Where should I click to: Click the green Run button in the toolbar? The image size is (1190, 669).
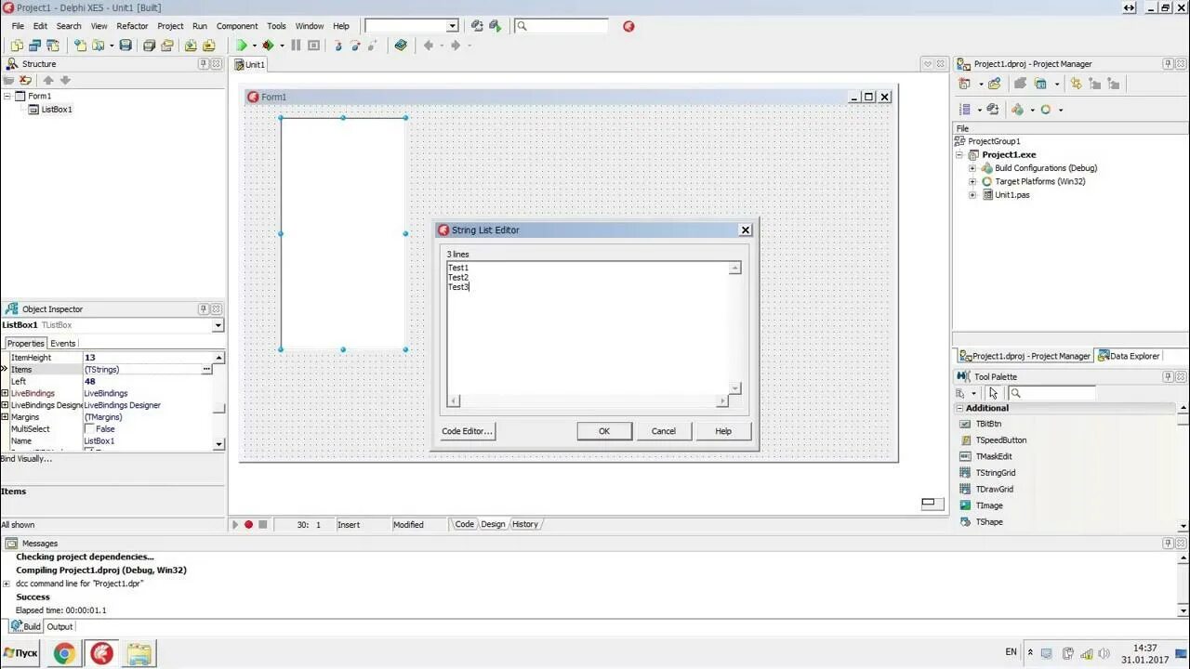241,45
